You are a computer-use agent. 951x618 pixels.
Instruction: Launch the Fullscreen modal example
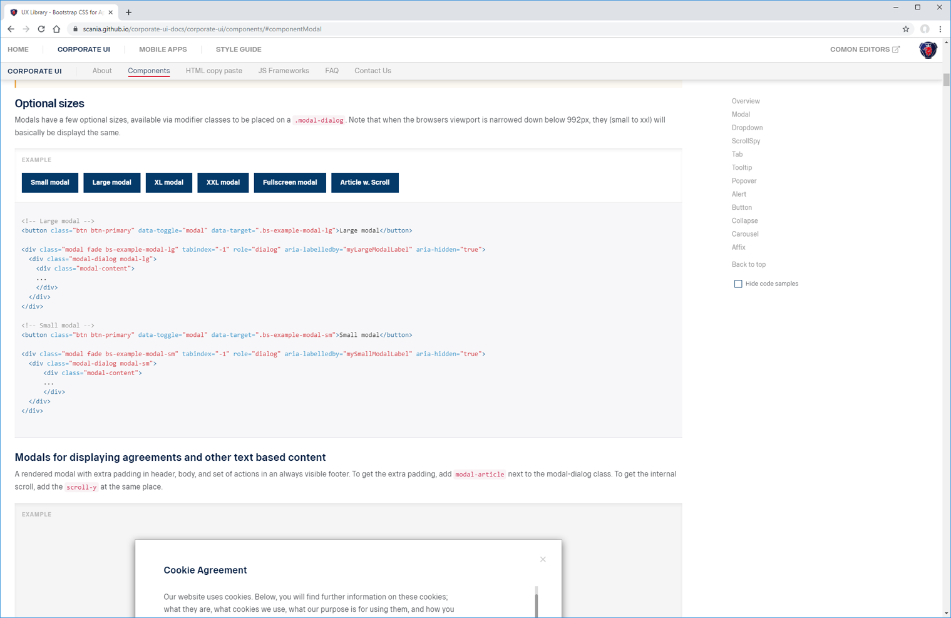pos(290,182)
